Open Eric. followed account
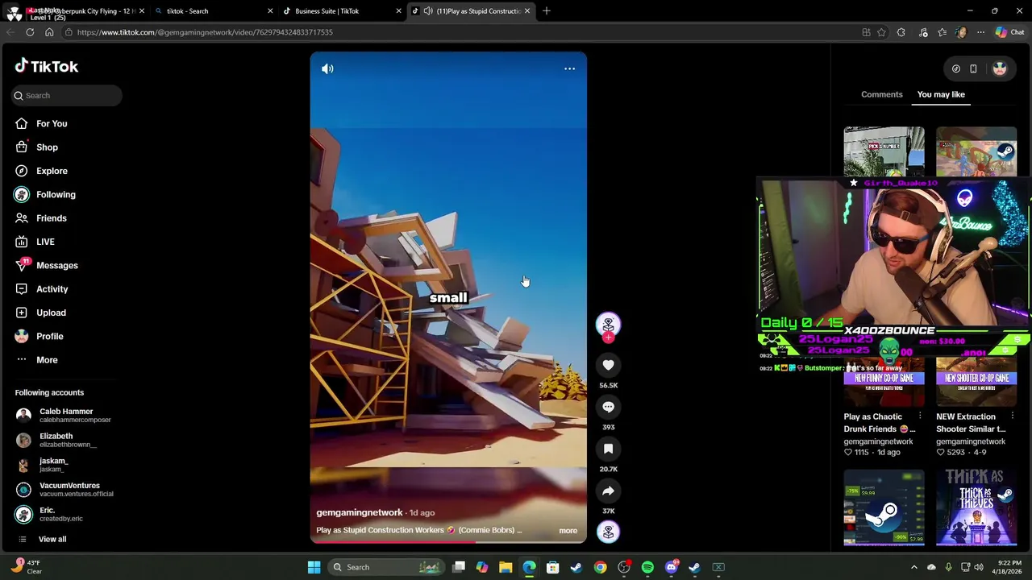Viewport: 1032px width, 580px height. click(x=48, y=514)
